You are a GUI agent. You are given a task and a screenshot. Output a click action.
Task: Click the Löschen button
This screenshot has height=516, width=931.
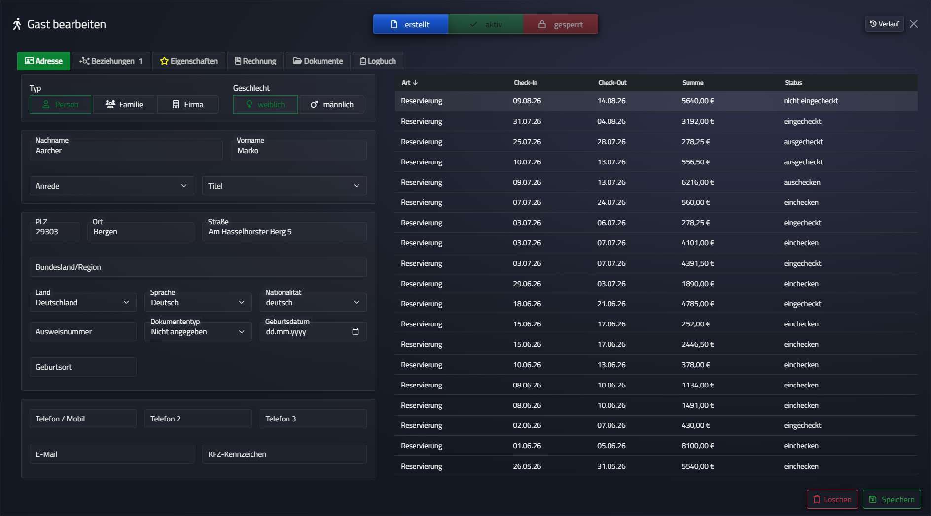pos(832,499)
